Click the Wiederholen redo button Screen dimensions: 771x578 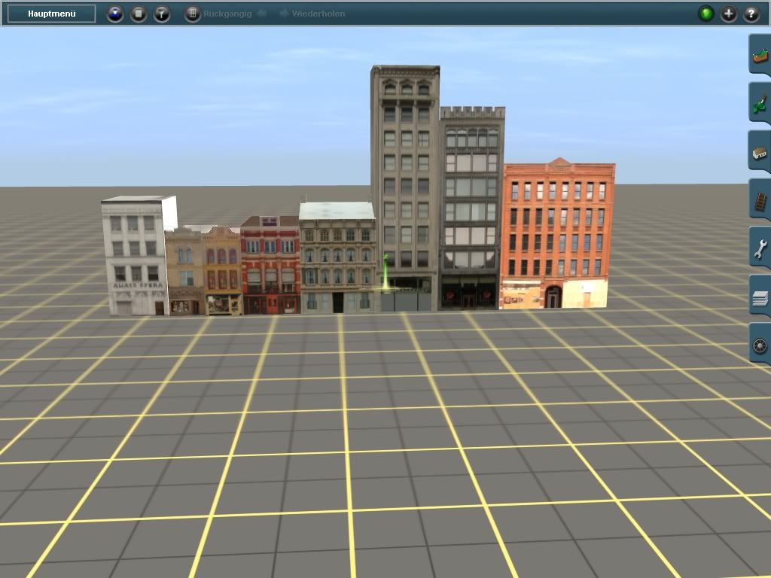(x=312, y=14)
